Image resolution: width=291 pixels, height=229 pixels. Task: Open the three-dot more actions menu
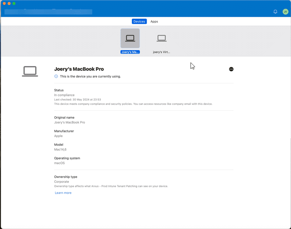click(231, 69)
